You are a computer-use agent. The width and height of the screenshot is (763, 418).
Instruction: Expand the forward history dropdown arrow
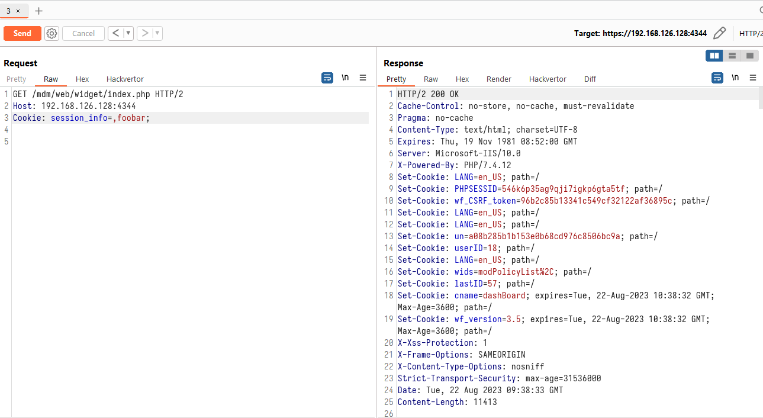pyautogui.click(x=157, y=33)
